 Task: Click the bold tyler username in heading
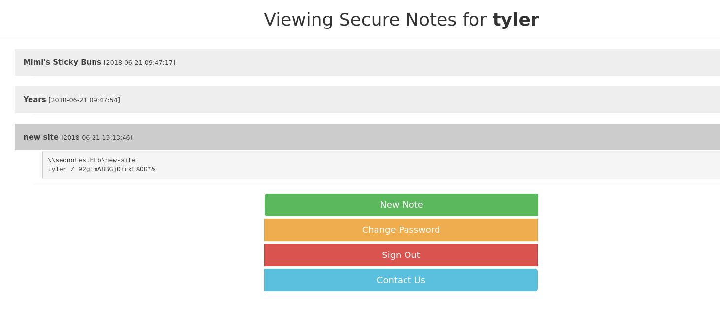coord(515,20)
